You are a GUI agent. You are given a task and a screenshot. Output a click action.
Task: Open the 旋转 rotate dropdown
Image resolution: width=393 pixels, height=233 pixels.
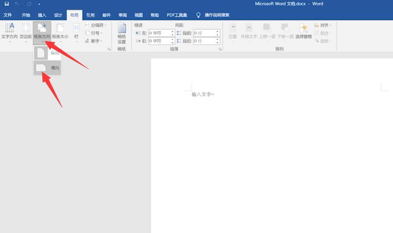click(323, 41)
